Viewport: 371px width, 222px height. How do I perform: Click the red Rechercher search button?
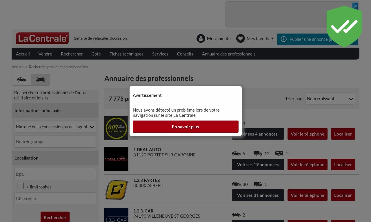tap(55, 217)
